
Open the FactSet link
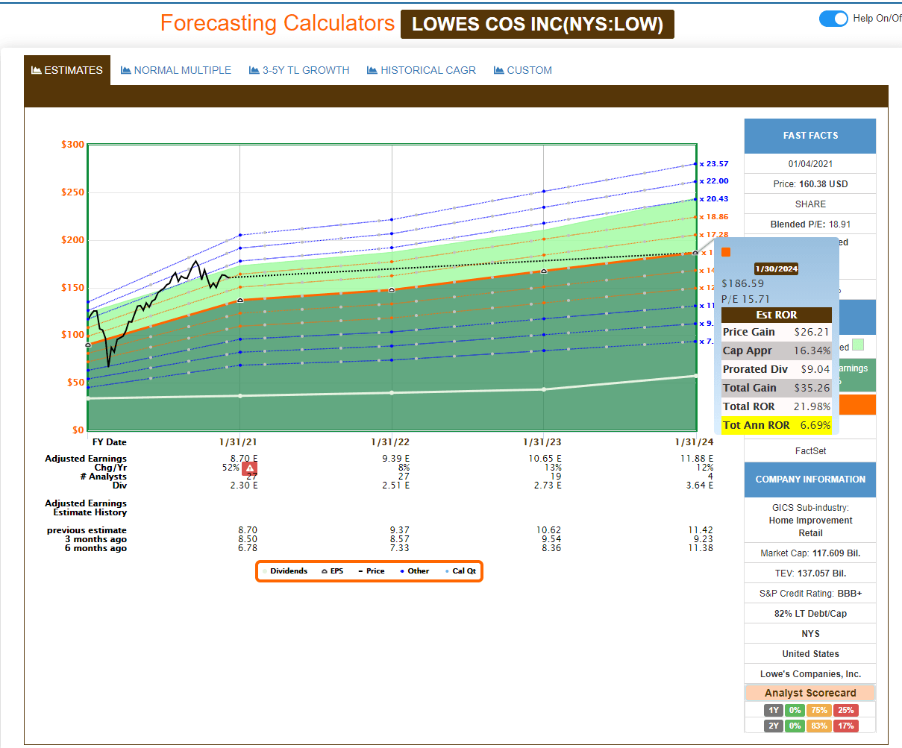[810, 450]
